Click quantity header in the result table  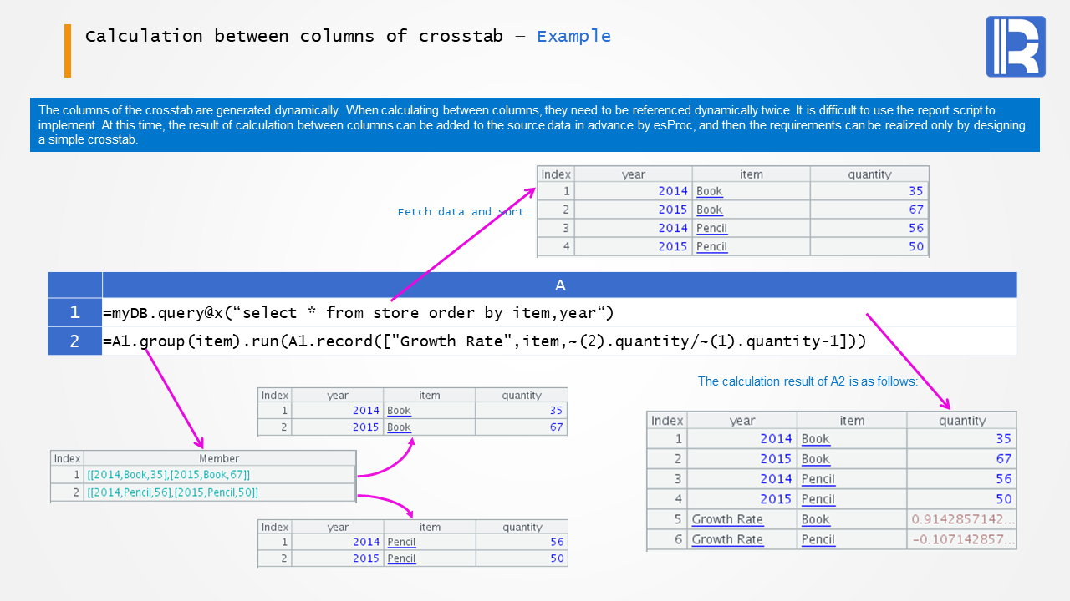click(961, 421)
